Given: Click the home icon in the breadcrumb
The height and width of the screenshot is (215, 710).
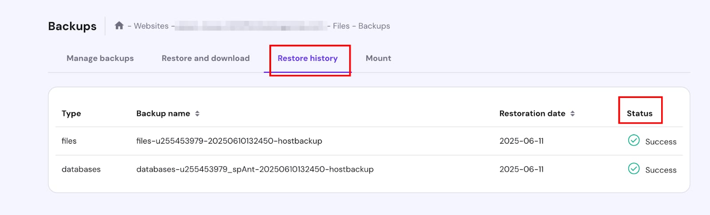Looking at the screenshot, I should pyautogui.click(x=119, y=26).
